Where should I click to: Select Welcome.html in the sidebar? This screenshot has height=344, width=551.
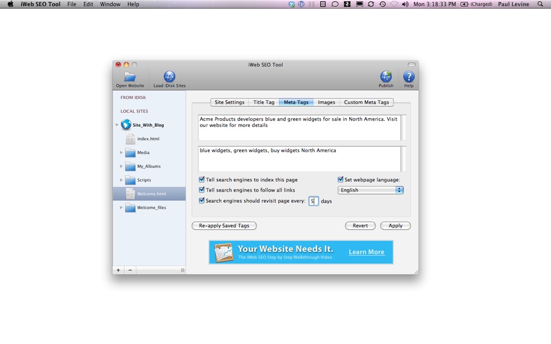pyautogui.click(x=149, y=194)
